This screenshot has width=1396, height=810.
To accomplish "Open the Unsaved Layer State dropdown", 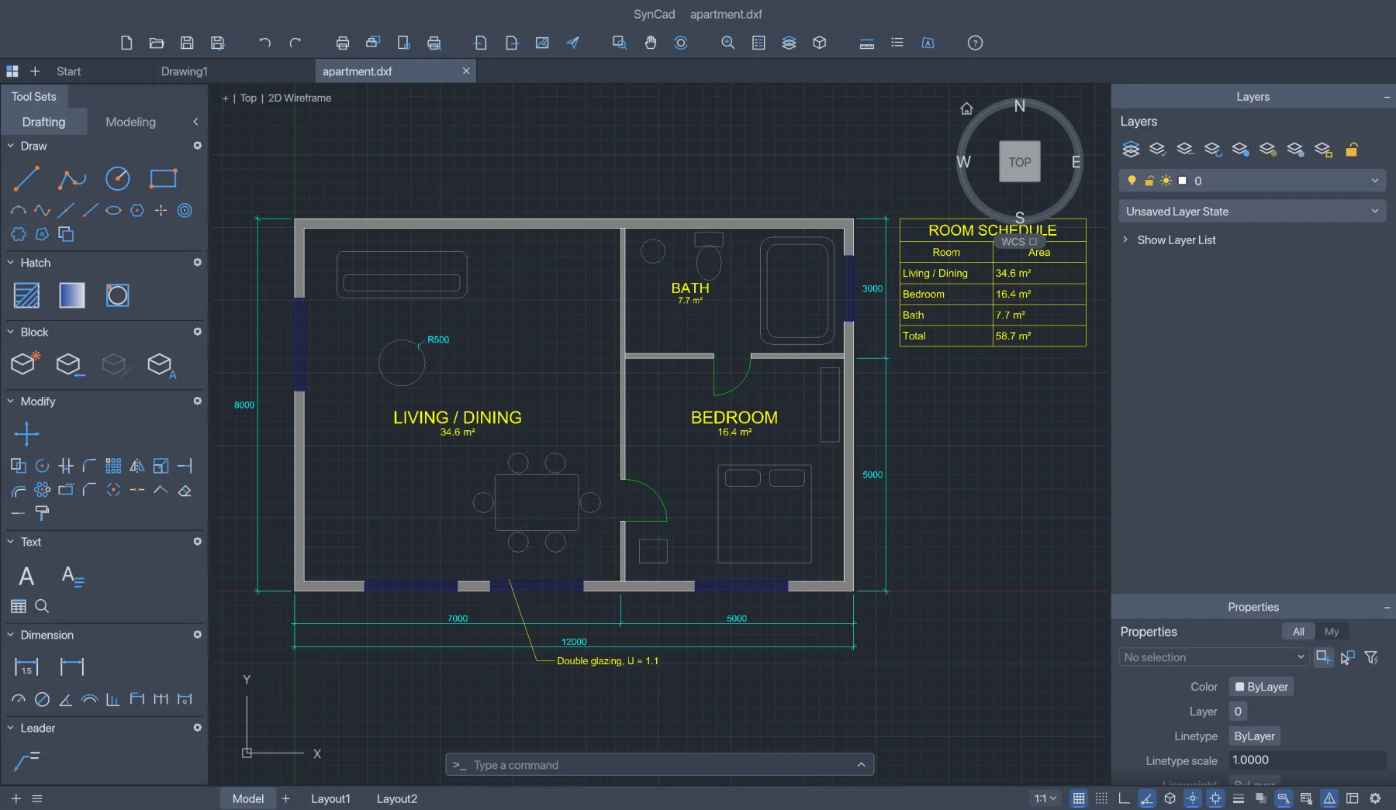I will tap(1252, 212).
